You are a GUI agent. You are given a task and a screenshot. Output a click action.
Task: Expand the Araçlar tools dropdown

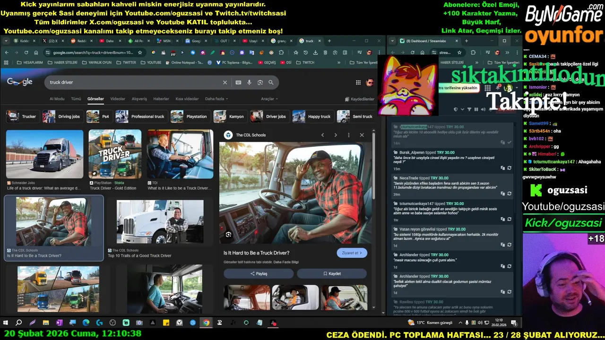269,99
